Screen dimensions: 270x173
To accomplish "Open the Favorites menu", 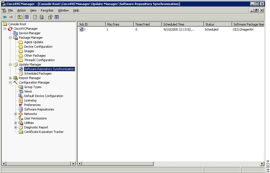I will 47,10.
